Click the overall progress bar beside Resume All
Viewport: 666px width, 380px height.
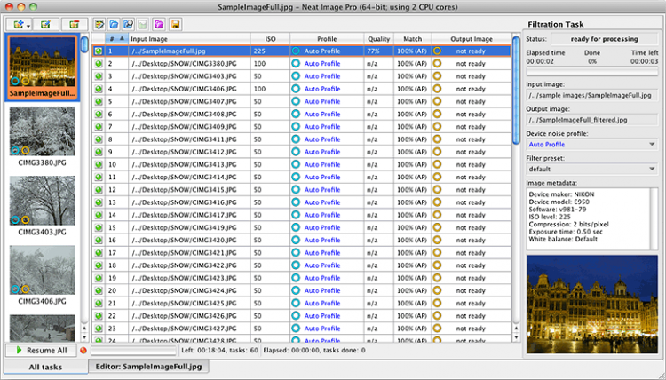tap(133, 351)
